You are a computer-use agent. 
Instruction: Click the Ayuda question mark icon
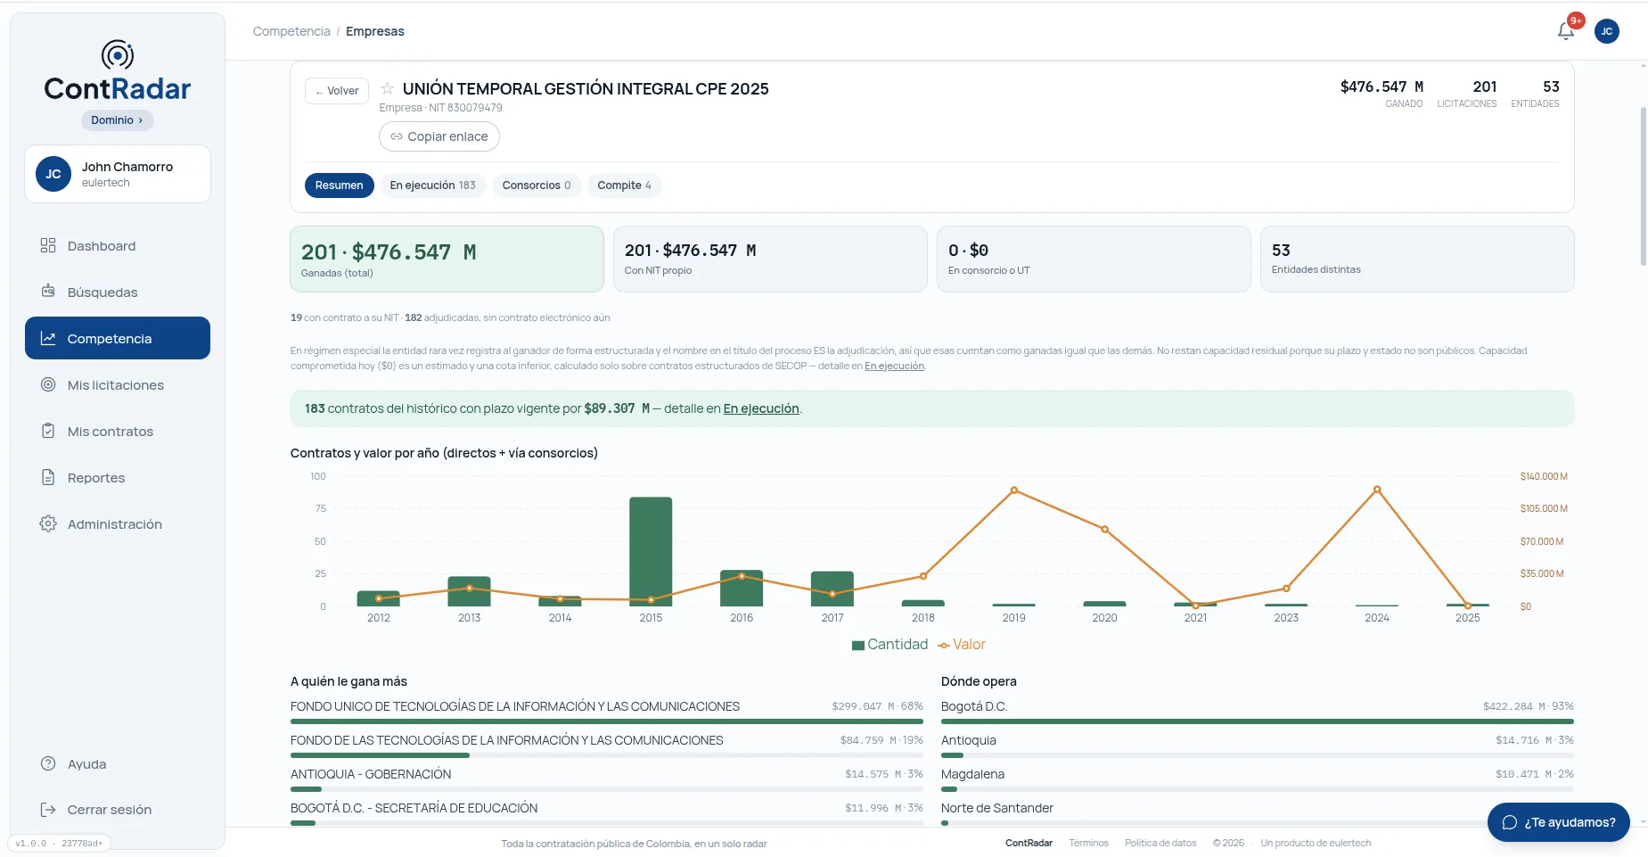click(48, 763)
